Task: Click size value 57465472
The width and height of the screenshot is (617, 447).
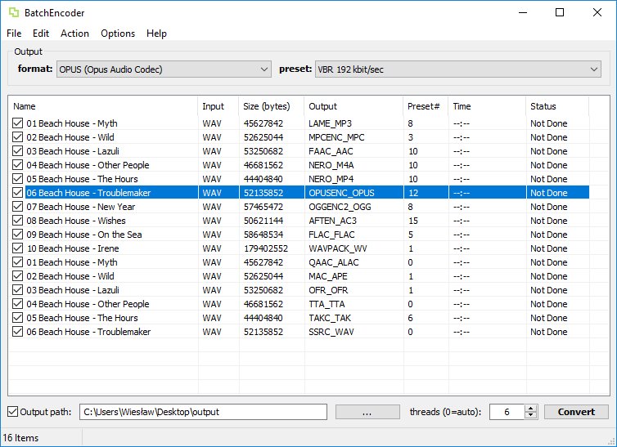Action: pos(263,207)
